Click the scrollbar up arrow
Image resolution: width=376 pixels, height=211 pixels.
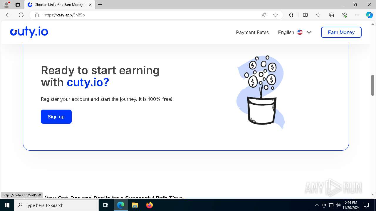372,24
